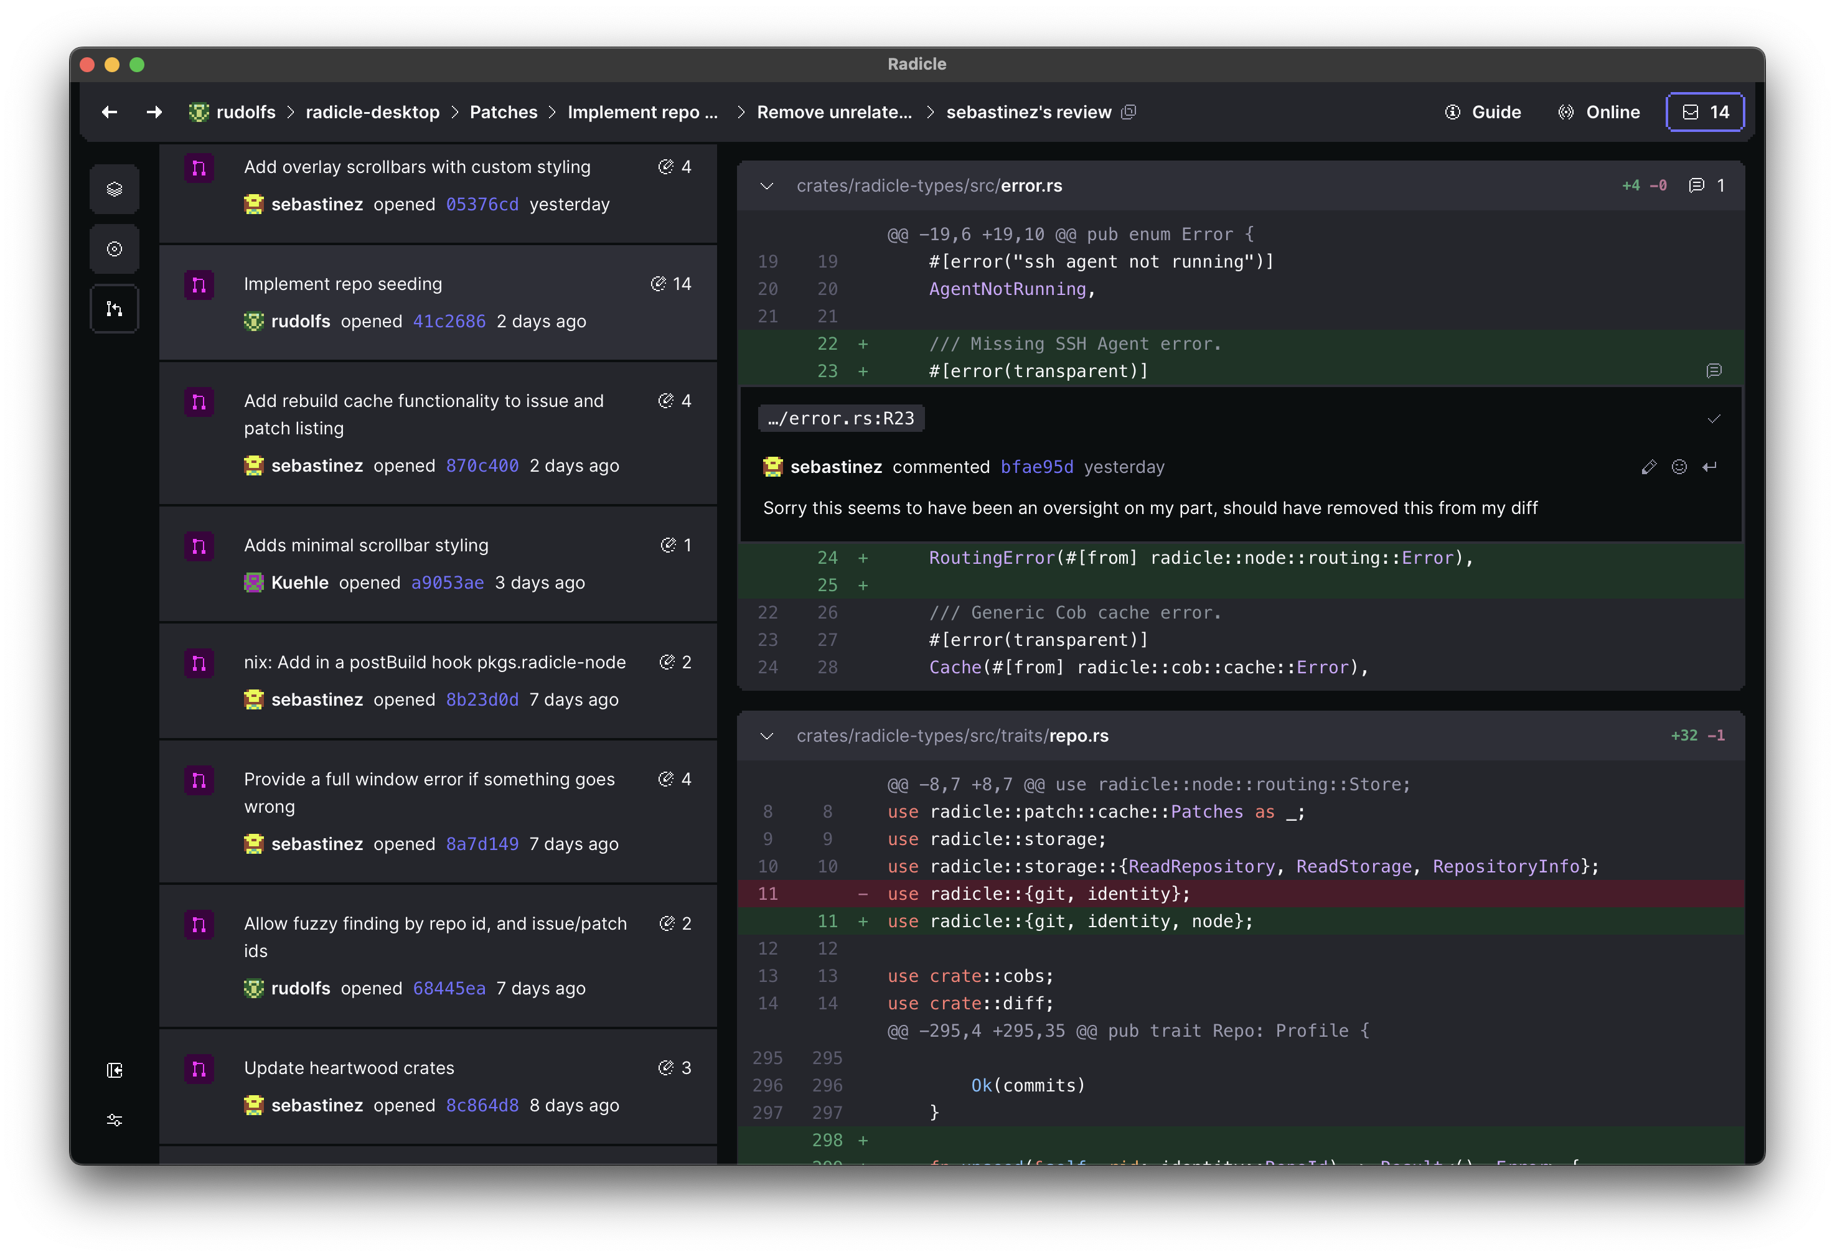Click sebastinez avatar on Update heartwood crates
The width and height of the screenshot is (1835, 1257).
pos(253,1105)
